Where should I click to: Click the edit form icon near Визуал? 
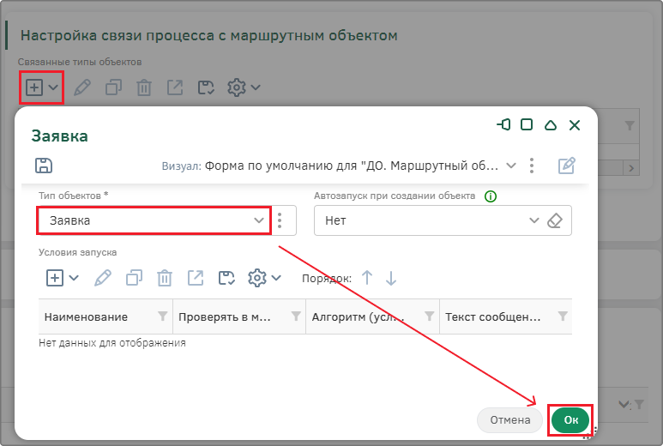click(x=567, y=166)
